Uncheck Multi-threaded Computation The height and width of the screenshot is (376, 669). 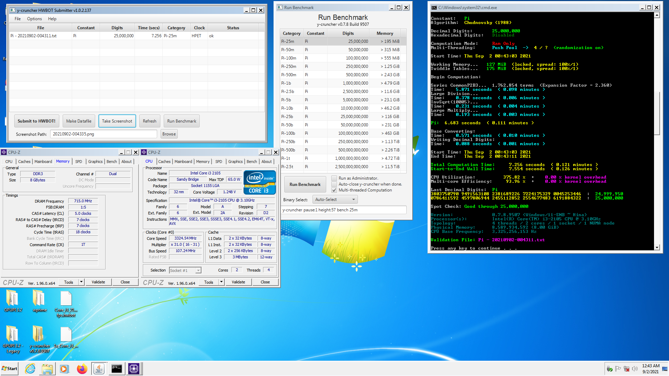tap(334, 190)
